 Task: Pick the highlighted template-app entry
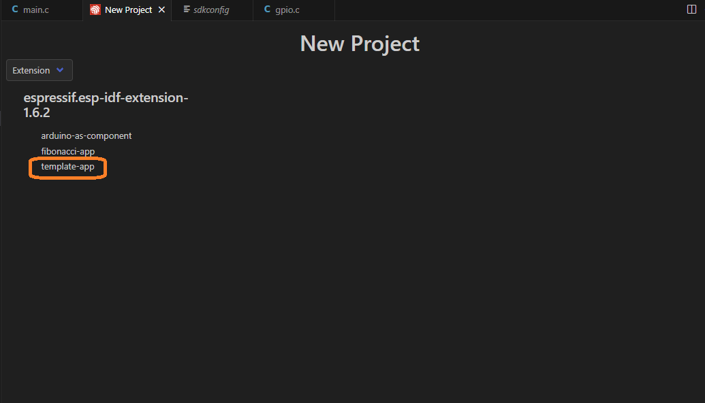[68, 167]
